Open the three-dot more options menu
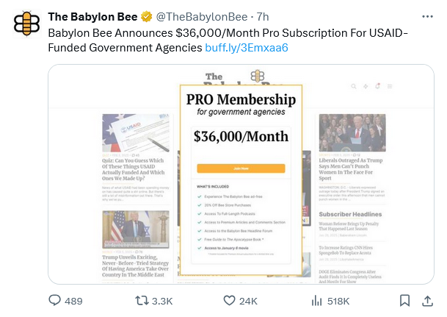Screen dimensions: 447x317 point(428,16)
